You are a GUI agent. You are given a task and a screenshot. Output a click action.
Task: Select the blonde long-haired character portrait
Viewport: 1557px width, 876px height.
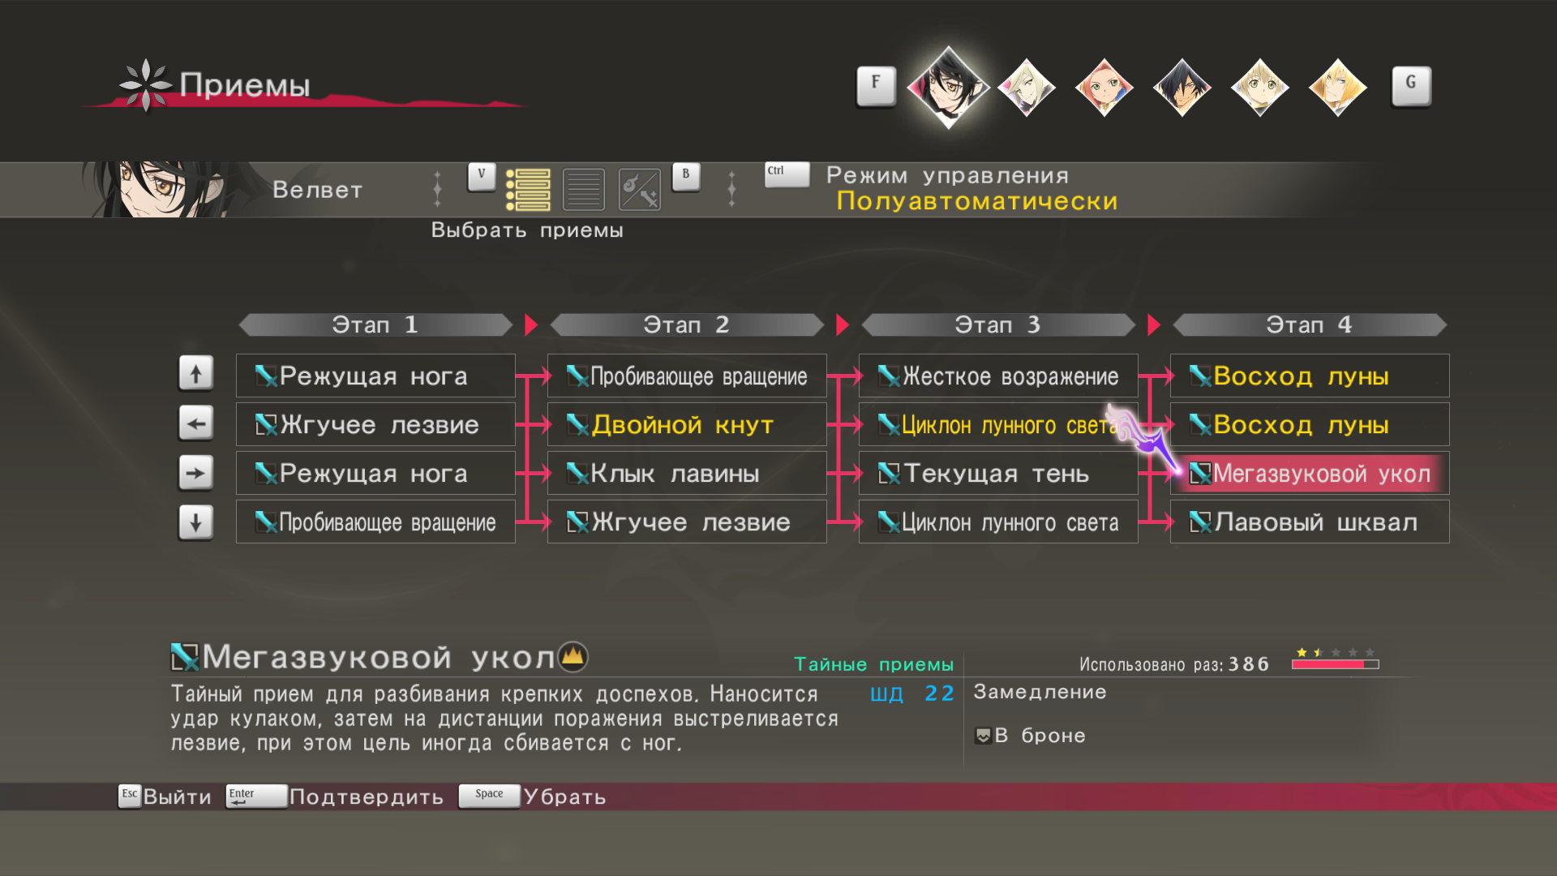1027,88
